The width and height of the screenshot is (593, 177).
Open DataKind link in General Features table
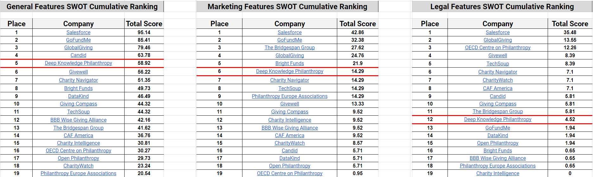click(78, 96)
